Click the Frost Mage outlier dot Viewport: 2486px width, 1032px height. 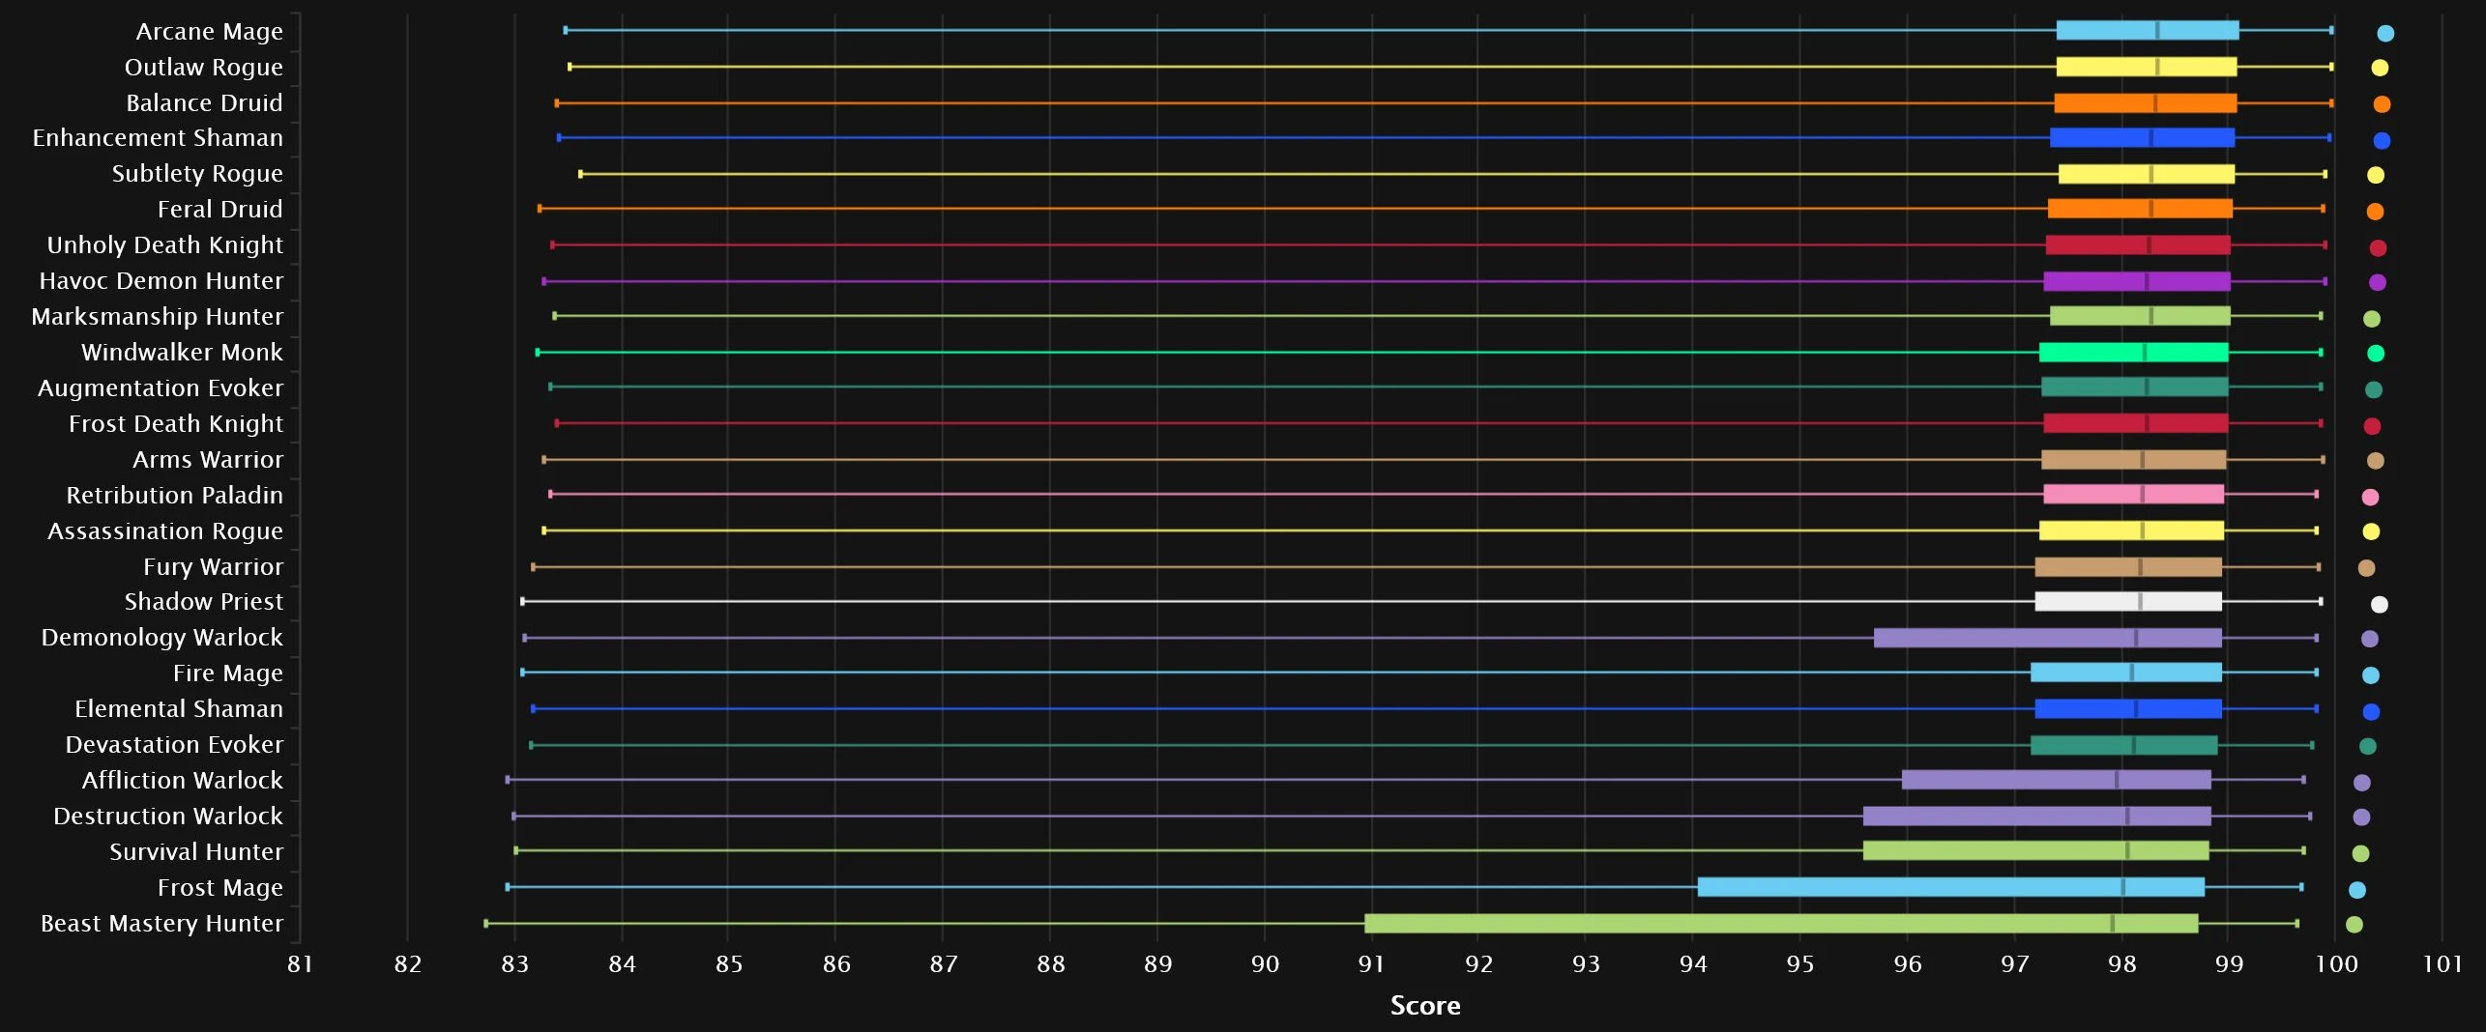(2357, 890)
